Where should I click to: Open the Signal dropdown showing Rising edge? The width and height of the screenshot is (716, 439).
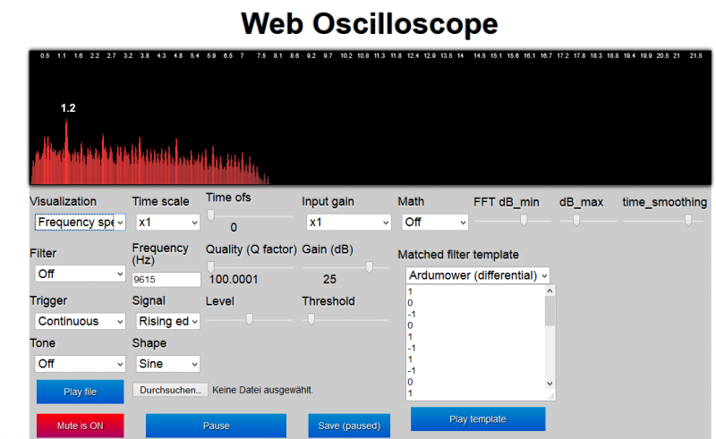(168, 321)
